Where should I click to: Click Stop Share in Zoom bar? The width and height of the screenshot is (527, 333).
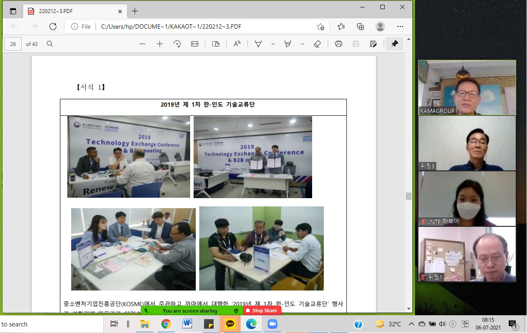(x=262, y=310)
